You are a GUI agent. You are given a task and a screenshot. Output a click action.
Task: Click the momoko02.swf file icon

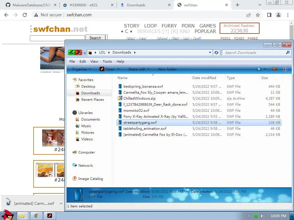click(120, 110)
